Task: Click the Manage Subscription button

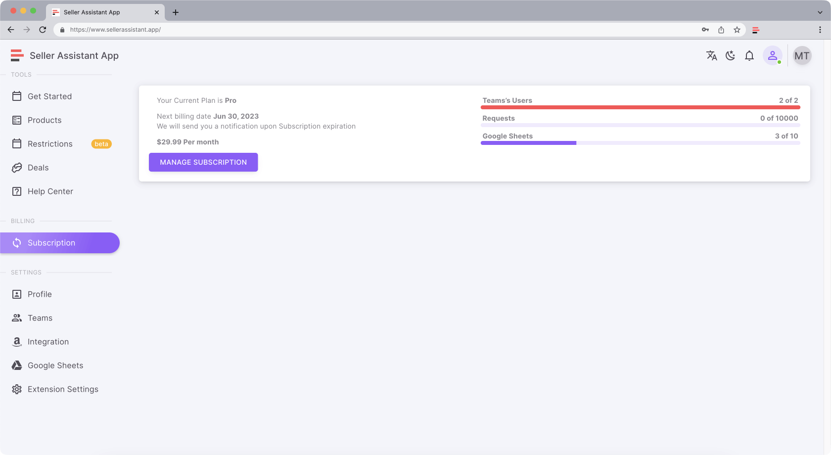Action: pyautogui.click(x=203, y=162)
